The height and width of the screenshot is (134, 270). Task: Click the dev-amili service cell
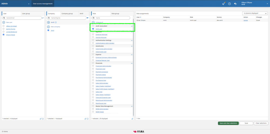point(229,20)
